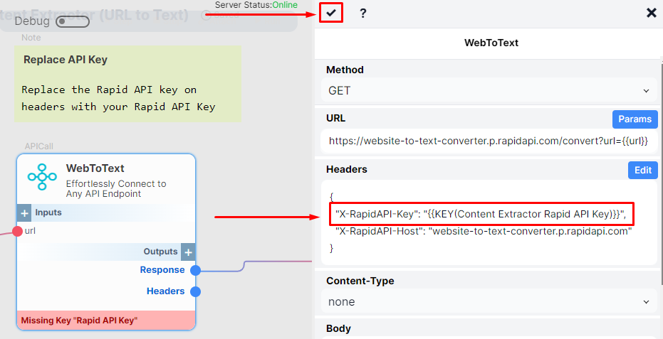Add an output with the Outputs plus icon
The width and height of the screenshot is (663, 339).
(x=188, y=252)
